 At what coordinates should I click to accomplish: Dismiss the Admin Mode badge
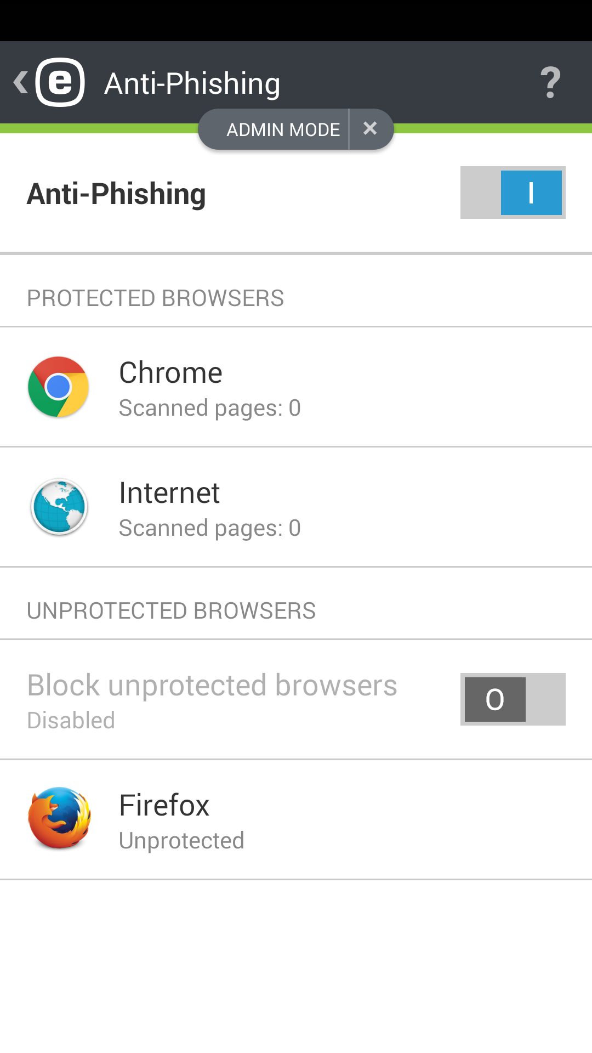(x=371, y=129)
